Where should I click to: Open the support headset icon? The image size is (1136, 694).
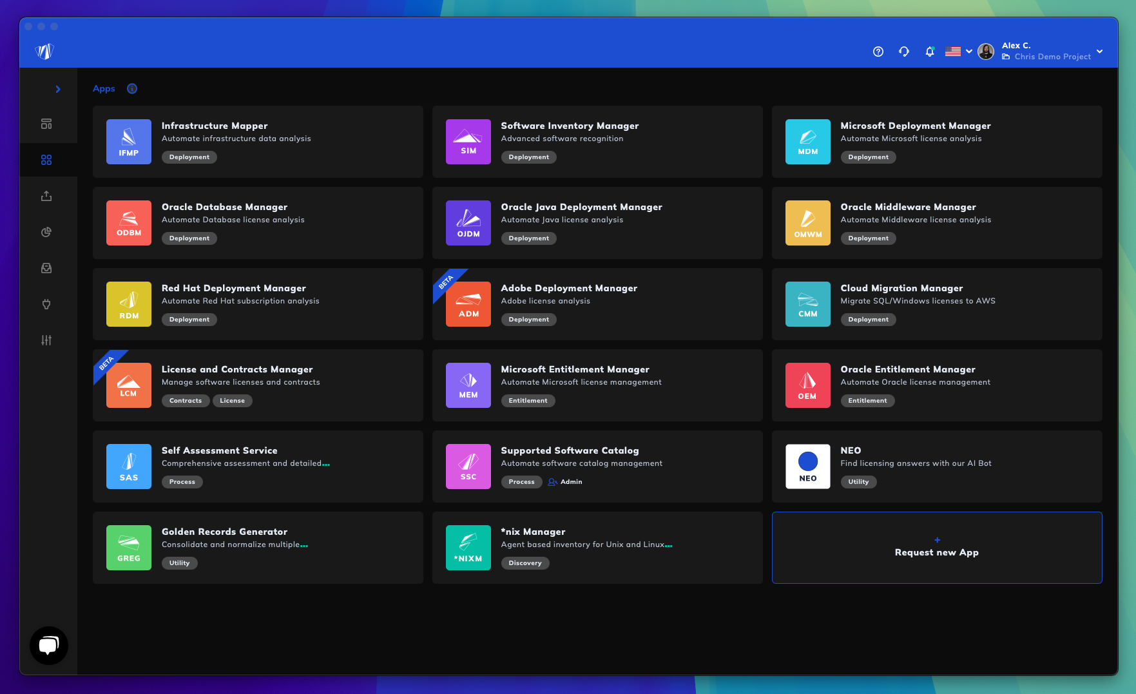[904, 52]
